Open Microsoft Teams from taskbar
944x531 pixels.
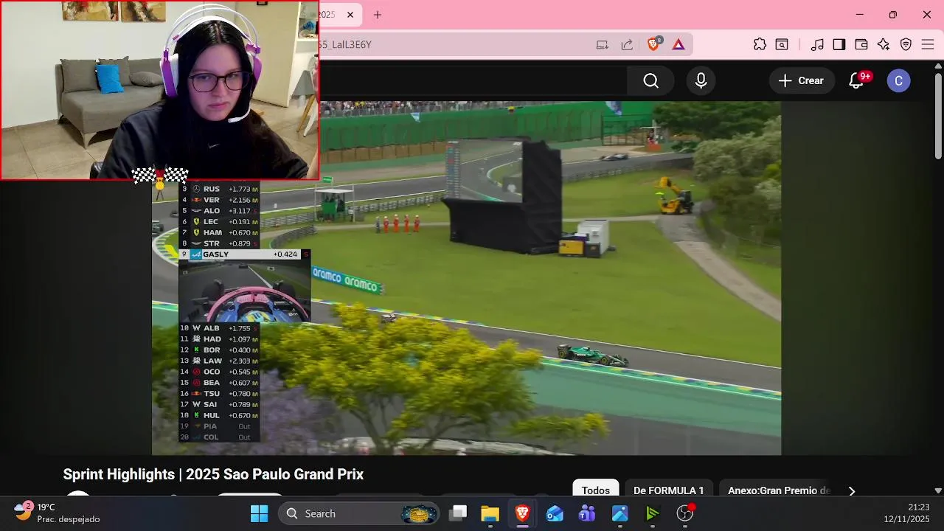point(587,513)
